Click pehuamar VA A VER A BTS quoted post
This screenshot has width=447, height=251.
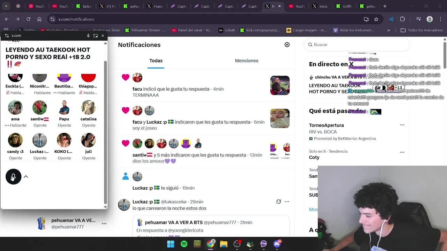click(x=211, y=227)
